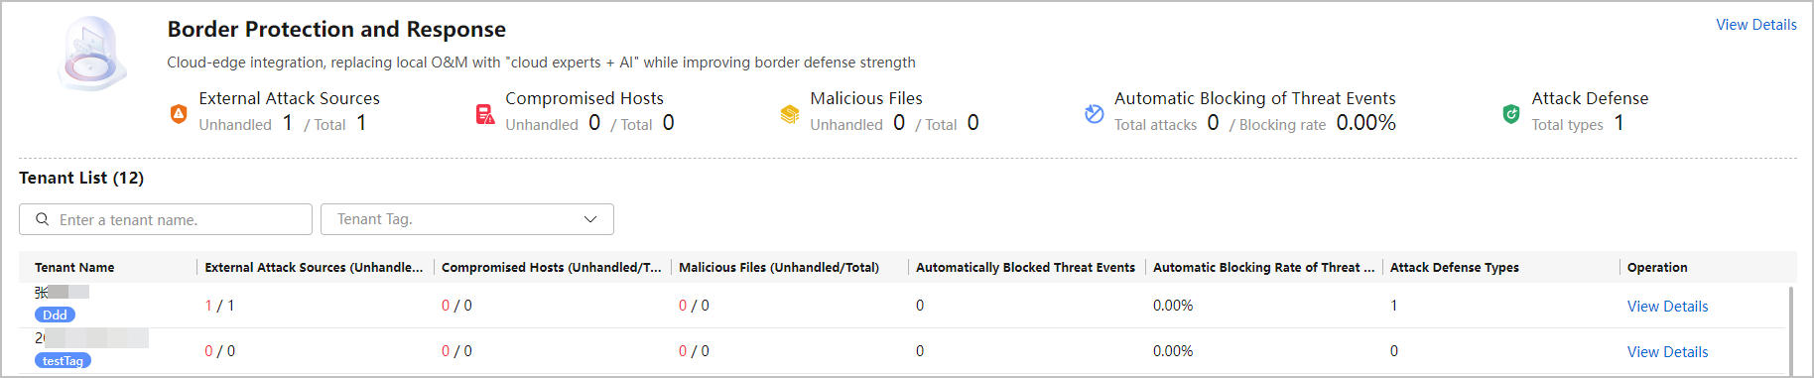Select the testTag tenant tag badge

[63, 360]
